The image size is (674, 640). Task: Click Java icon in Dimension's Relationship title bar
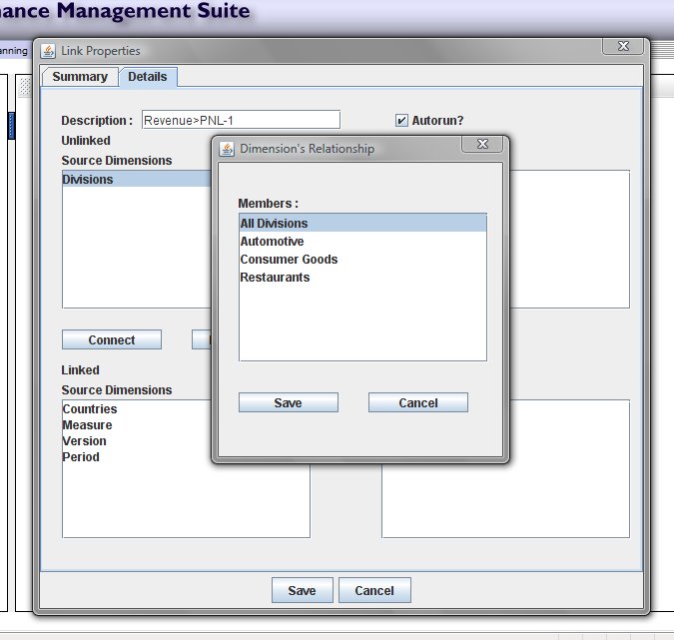(226, 149)
